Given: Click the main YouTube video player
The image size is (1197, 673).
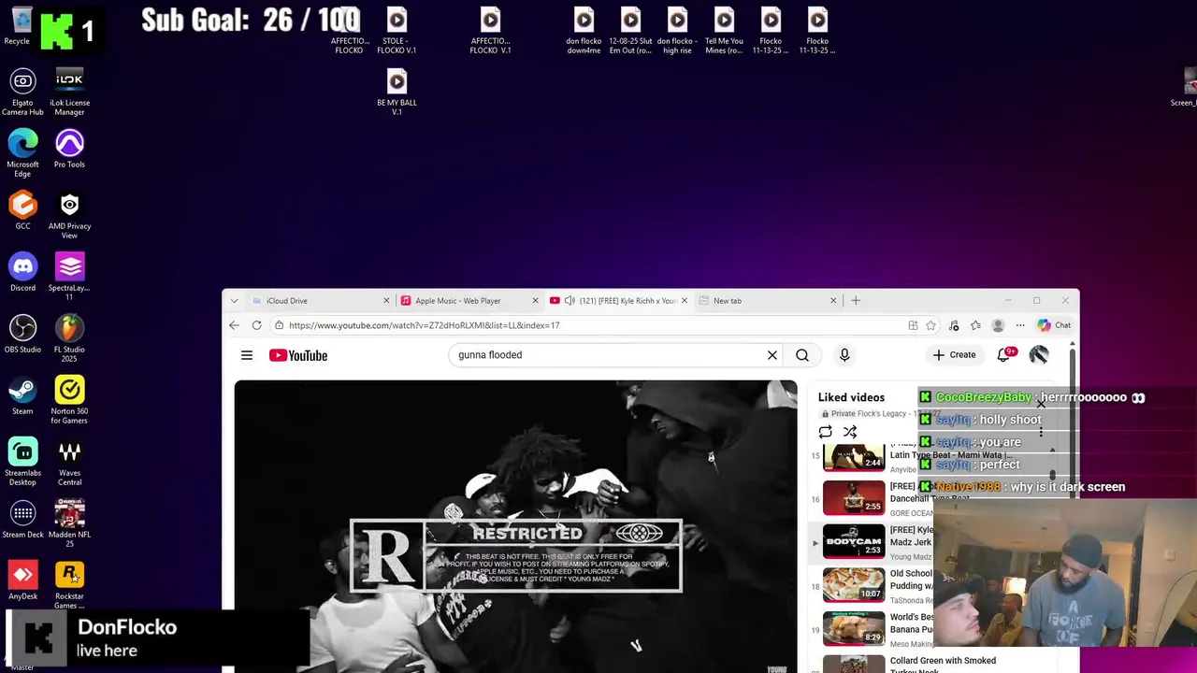Looking at the screenshot, I should (x=515, y=526).
